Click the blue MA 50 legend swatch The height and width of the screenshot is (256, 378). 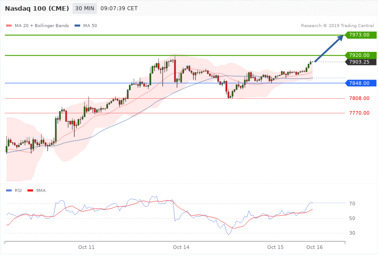(x=77, y=25)
